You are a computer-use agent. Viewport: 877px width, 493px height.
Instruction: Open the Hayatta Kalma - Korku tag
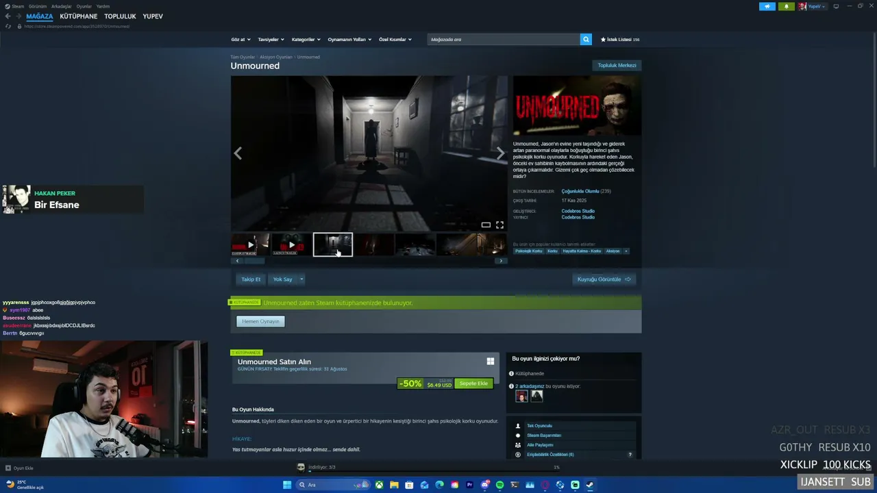[x=582, y=251]
